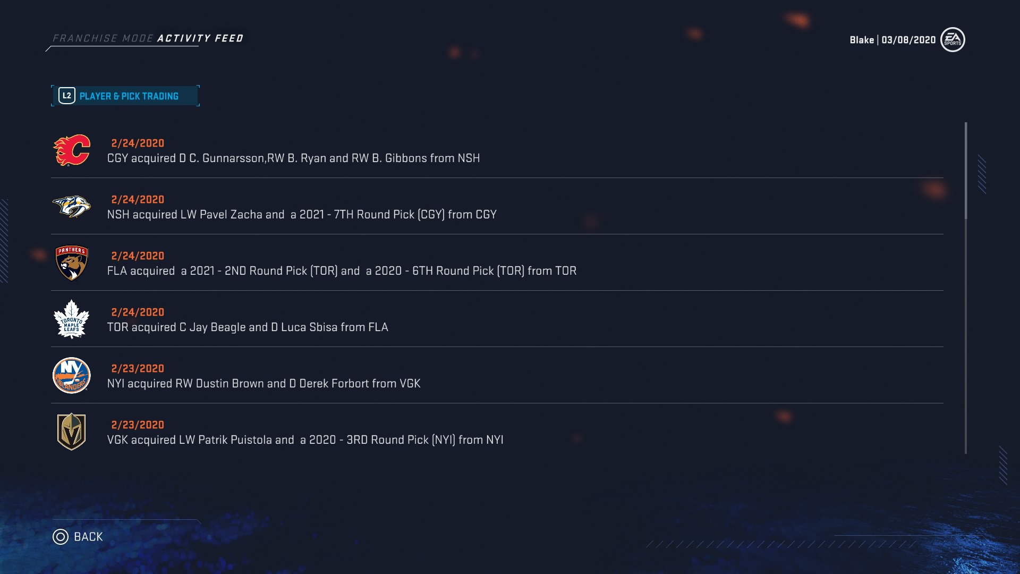Select CGY acquired Gunnarsson trade entry
Viewport: 1020px width, 574px height.
pyautogui.click(x=293, y=158)
